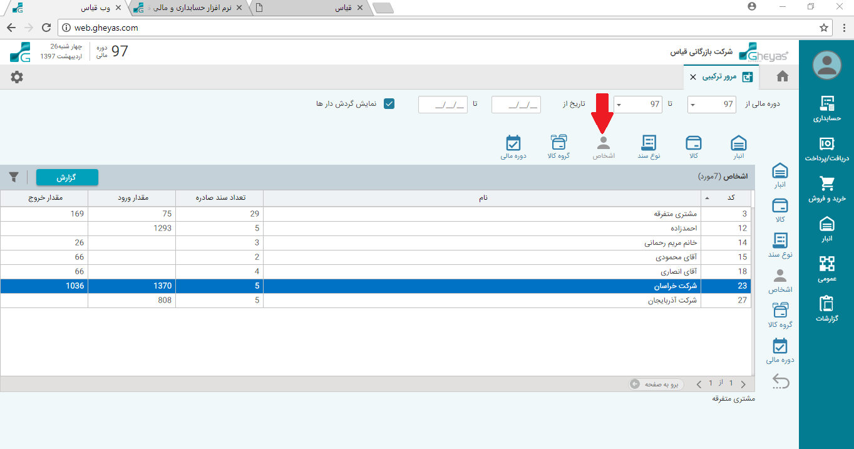Select انبار icon in top filter row
This screenshot has height=449, width=854.
point(739,147)
